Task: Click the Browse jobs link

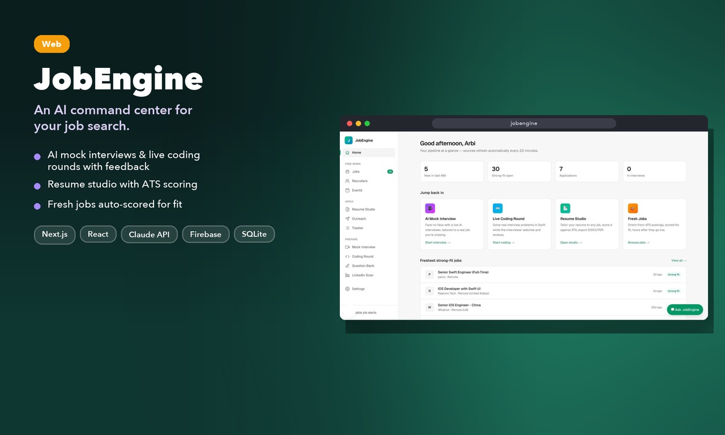Action: pyautogui.click(x=639, y=243)
